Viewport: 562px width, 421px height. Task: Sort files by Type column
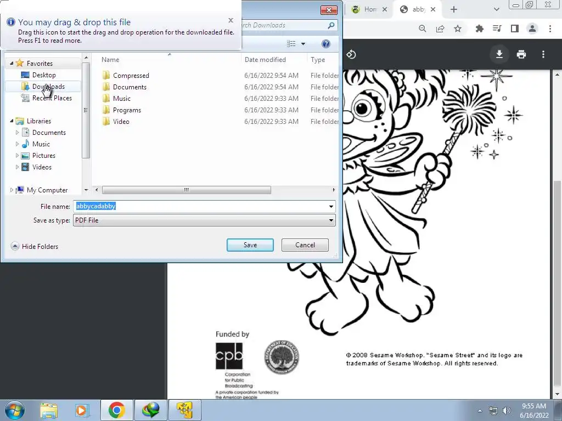click(x=318, y=60)
